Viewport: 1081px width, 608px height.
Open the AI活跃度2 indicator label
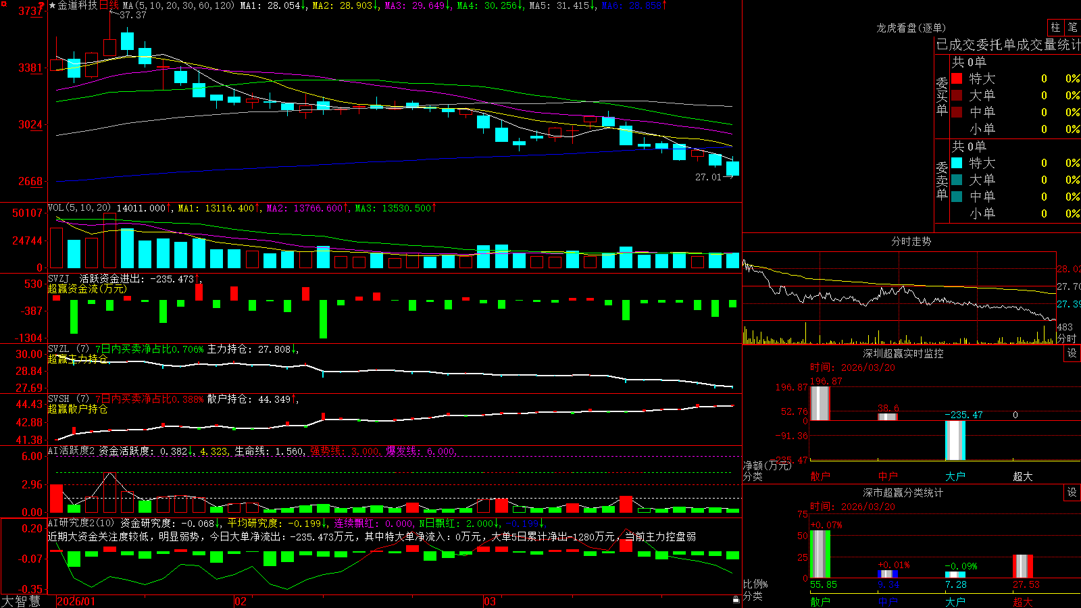71,451
